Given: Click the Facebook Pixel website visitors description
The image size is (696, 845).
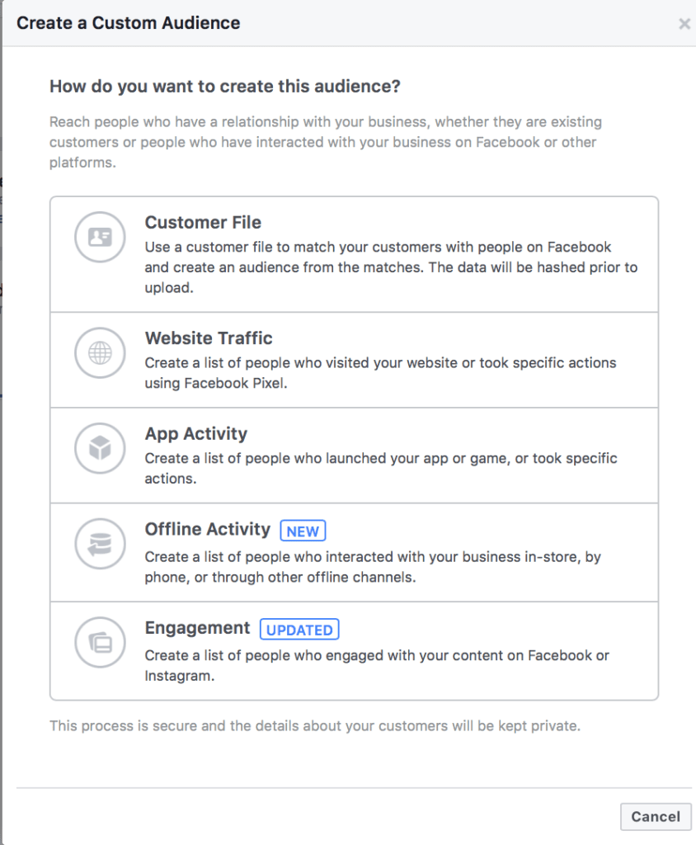Looking at the screenshot, I should click(380, 373).
